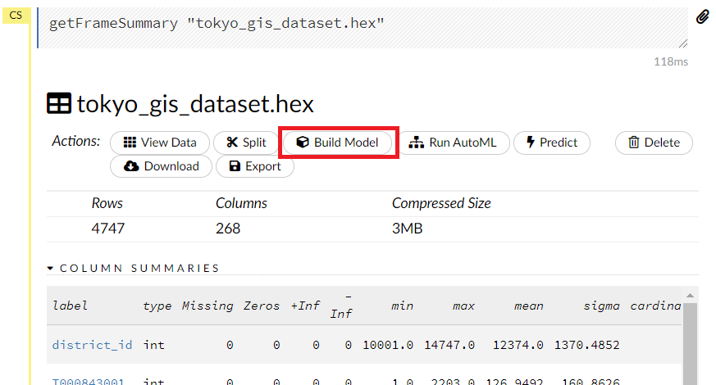Split the frame with scissors button

[246, 143]
